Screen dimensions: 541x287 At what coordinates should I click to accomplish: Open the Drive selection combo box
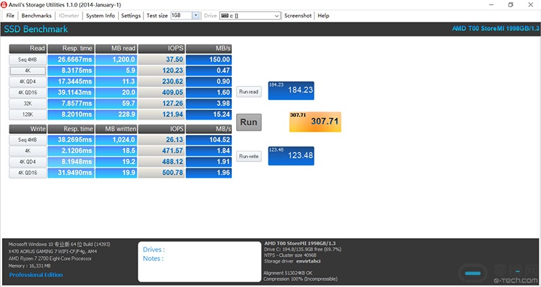250,16
